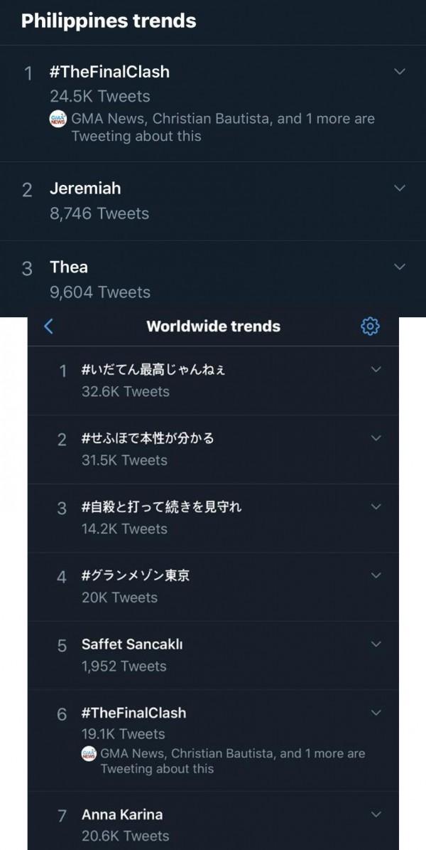Click GMA News avatar under Philippines #TheFinalClash
The image size is (426, 850).
[x=58, y=119]
